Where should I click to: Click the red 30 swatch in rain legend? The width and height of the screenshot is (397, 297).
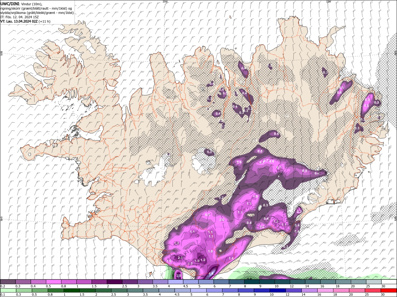click(x=388, y=291)
